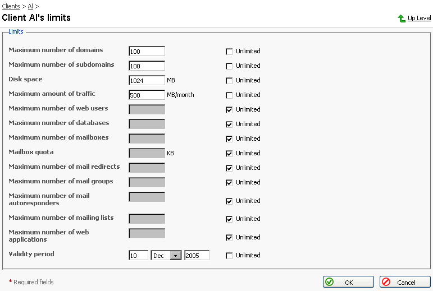Open the validity period month dropdown
The image size is (433, 291).
pyautogui.click(x=176, y=256)
